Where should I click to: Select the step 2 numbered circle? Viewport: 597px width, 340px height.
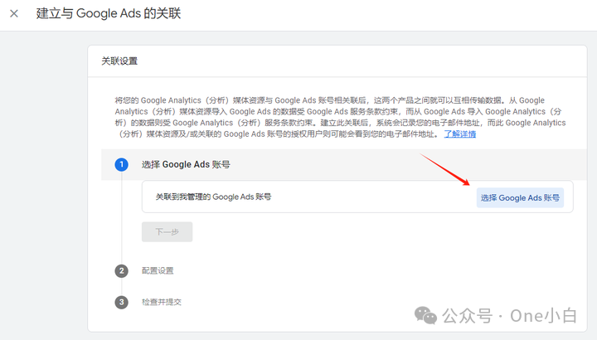[x=121, y=270]
